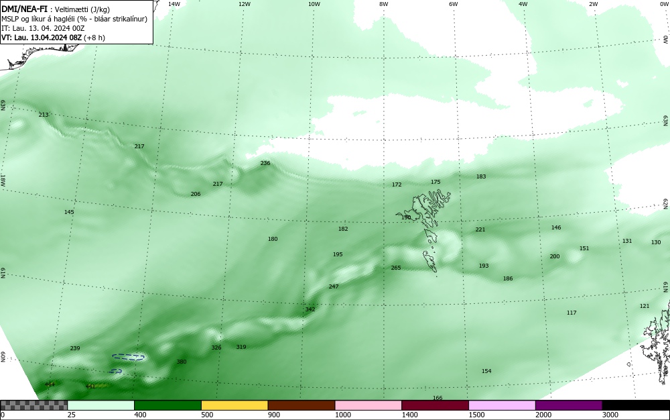This screenshot has width=670, height=420.
Task: Click the black above-3000 legend swatch
Action: (x=636, y=405)
